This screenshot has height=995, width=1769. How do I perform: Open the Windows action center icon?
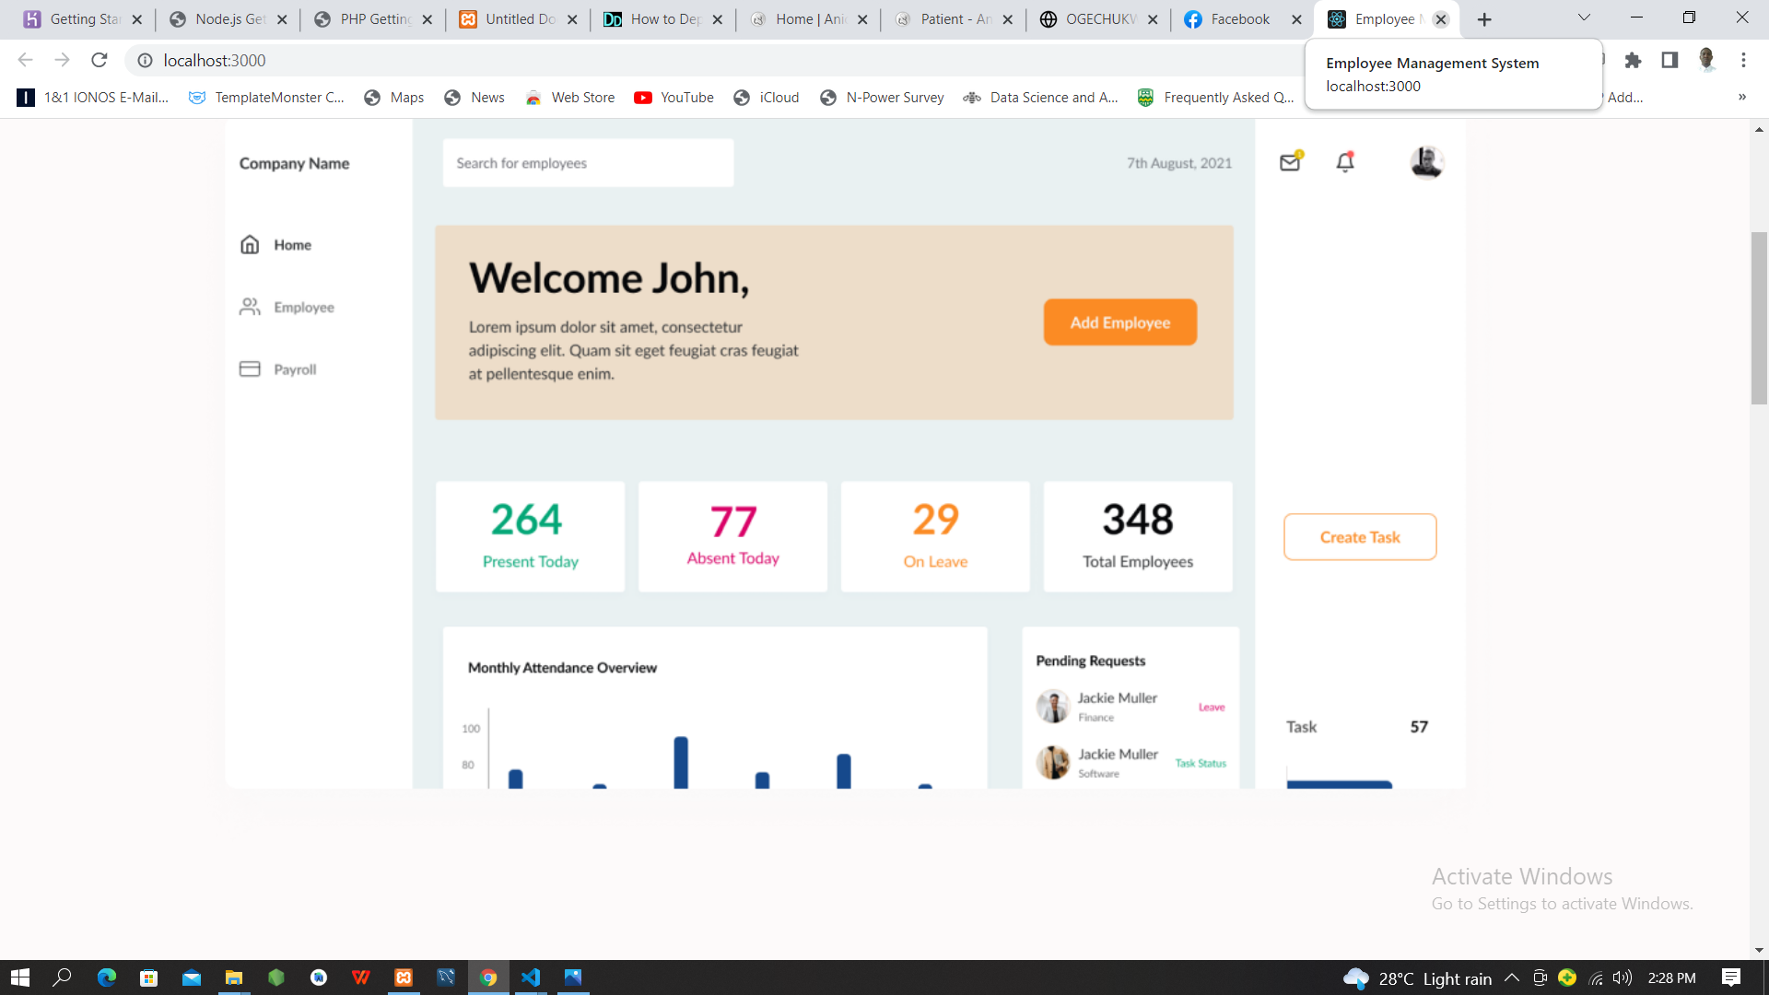[1731, 977]
